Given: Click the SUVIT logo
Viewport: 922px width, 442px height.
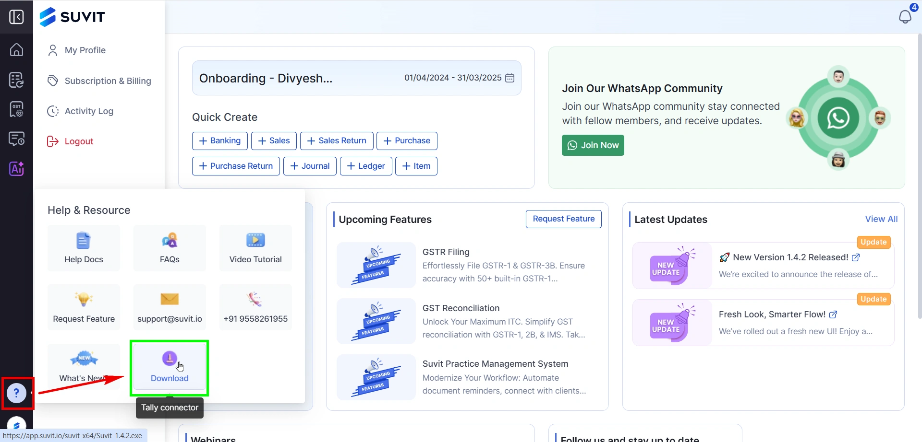Looking at the screenshot, I should pyautogui.click(x=72, y=17).
